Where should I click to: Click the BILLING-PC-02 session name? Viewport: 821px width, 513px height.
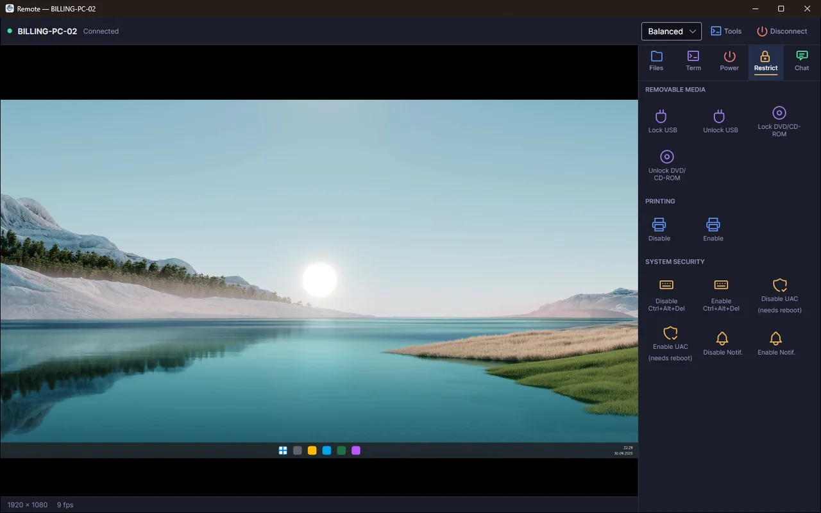point(47,31)
